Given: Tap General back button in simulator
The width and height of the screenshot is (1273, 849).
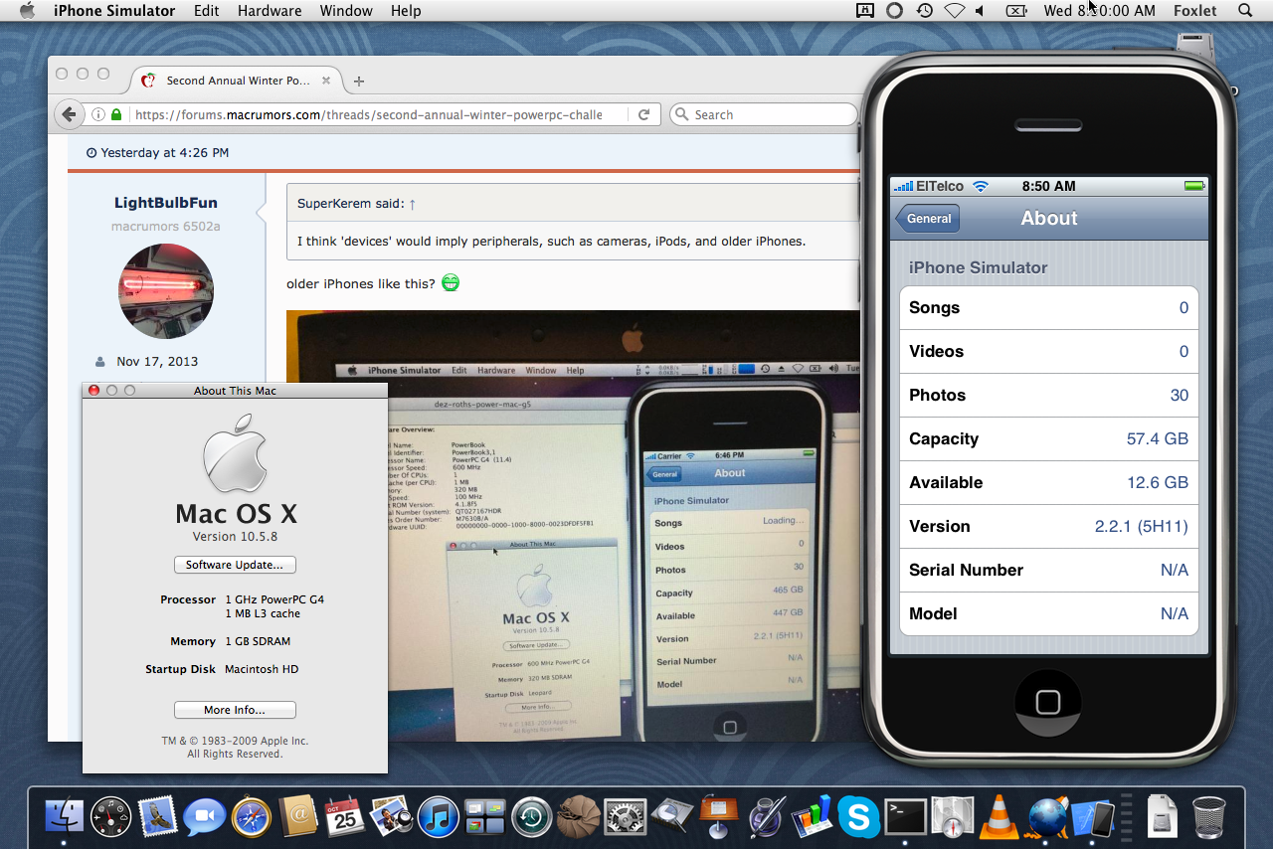Looking at the screenshot, I should click(x=928, y=219).
